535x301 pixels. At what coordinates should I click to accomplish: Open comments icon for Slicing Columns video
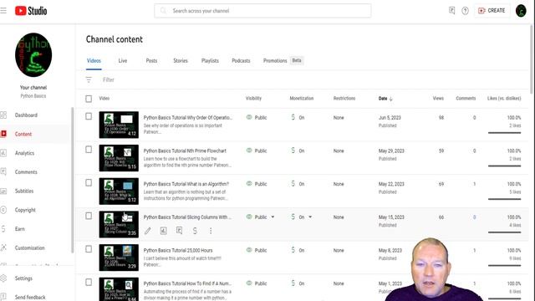pos(179,231)
